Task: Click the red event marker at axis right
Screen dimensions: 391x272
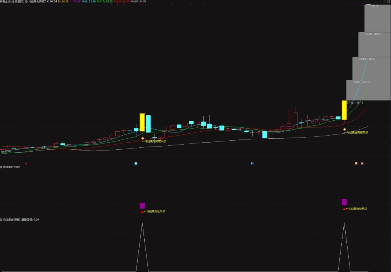Action: [x=362, y=163]
